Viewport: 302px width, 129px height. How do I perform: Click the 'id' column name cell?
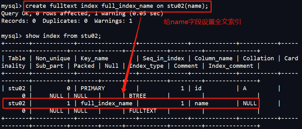pyautogui.click(x=198, y=88)
